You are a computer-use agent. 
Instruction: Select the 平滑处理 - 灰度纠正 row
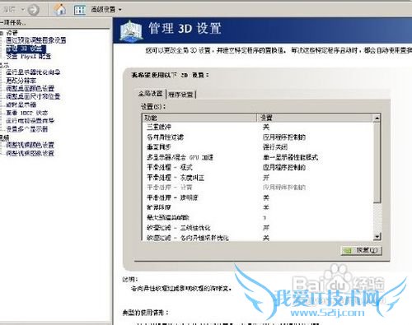pyautogui.click(x=258, y=178)
